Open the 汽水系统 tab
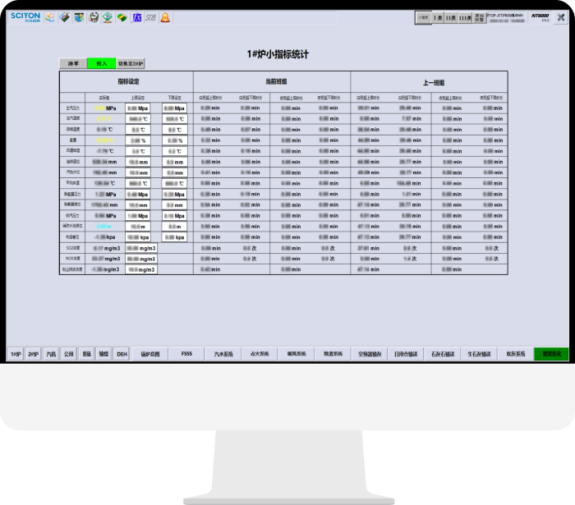Screen dimensions: 575x505 [223, 355]
